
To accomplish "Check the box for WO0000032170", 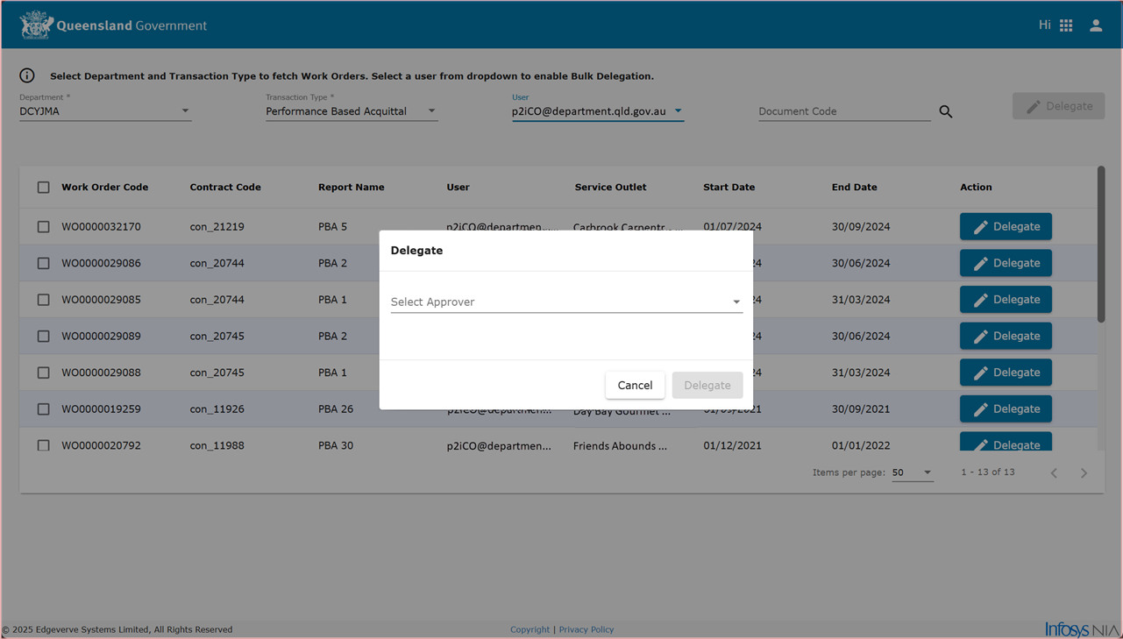I will tap(43, 227).
